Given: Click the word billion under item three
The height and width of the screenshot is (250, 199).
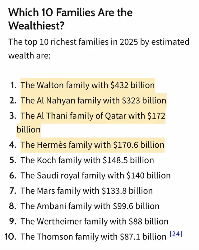Looking at the screenshot, I should (x=29, y=129).
